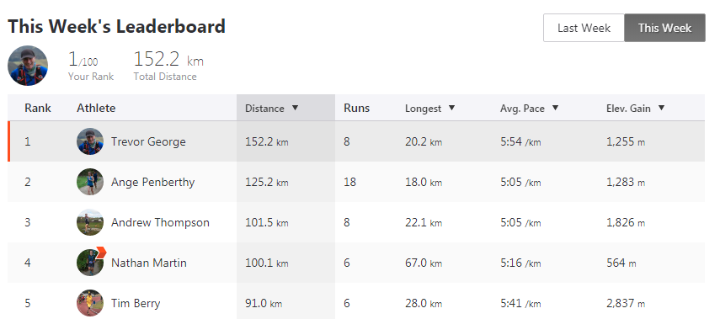Click the Athlete column header

96,109
